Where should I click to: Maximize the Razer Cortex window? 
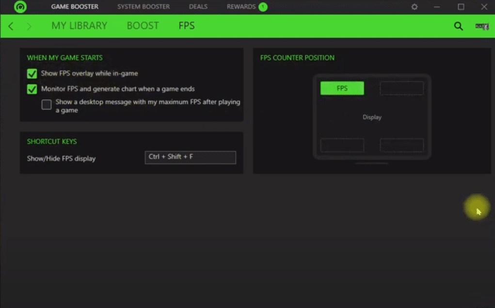tap(461, 7)
